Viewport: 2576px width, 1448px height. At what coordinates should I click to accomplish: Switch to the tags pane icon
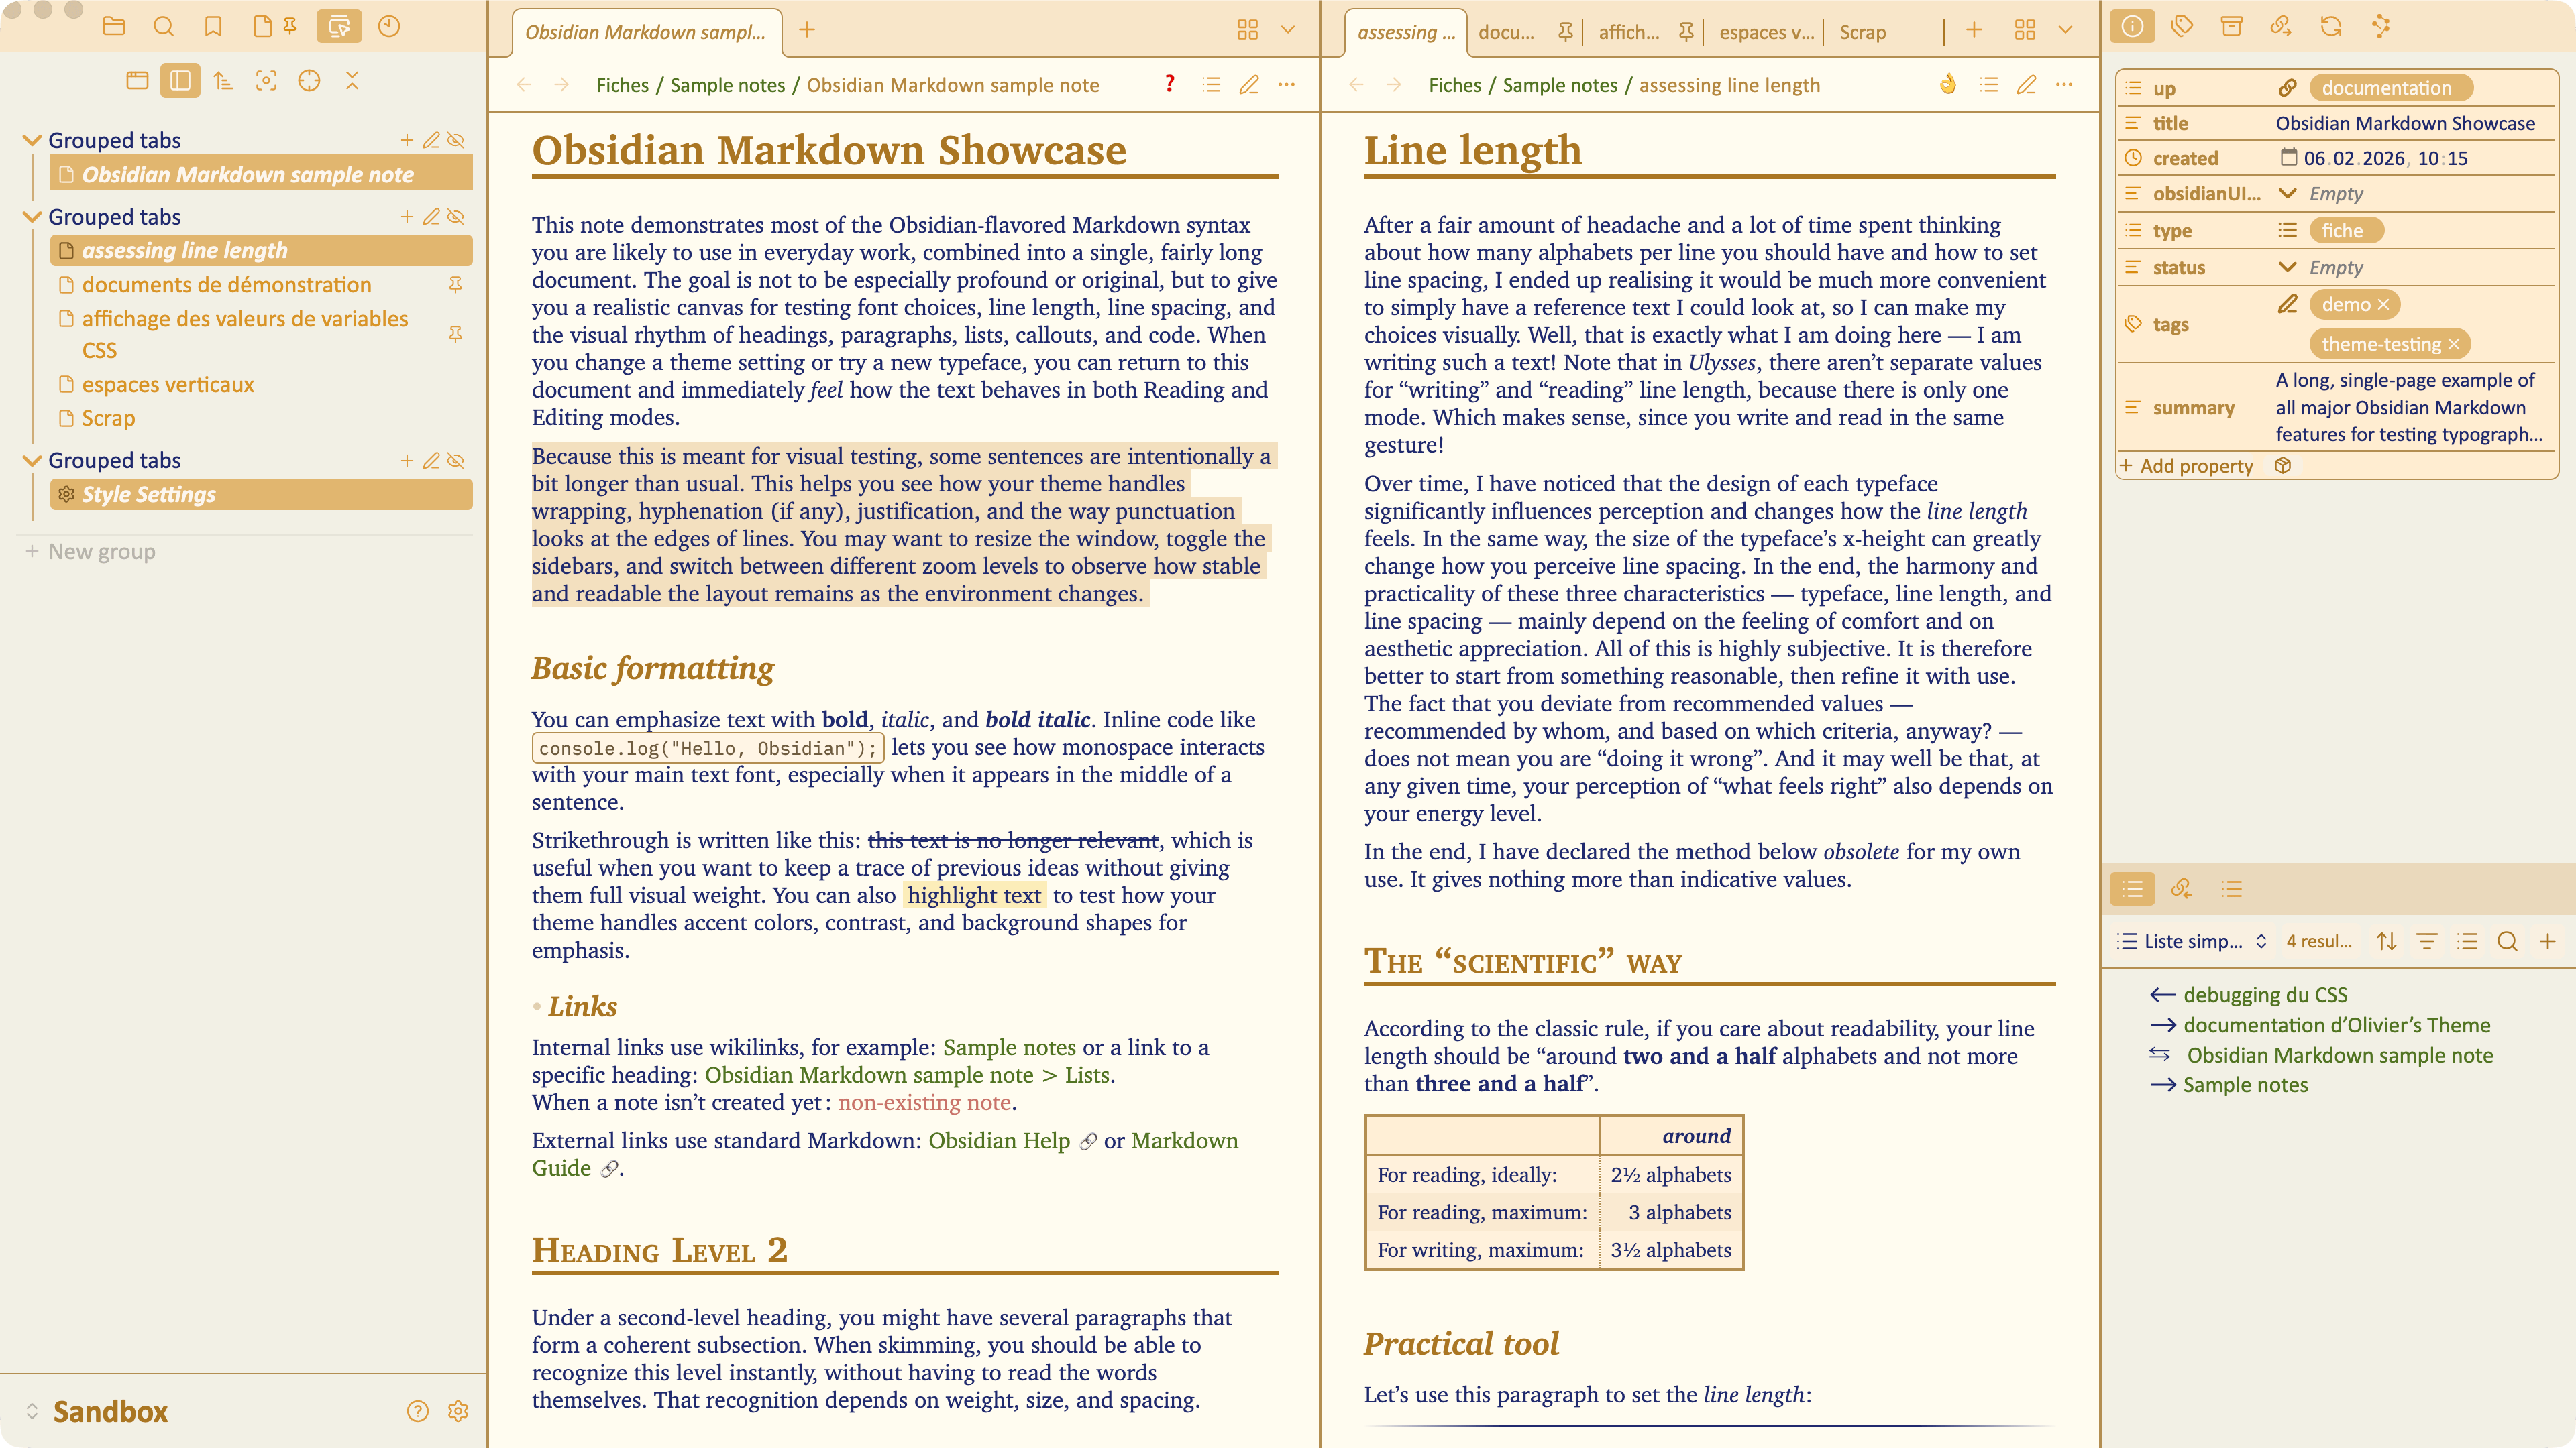pyautogui.click(x=2182, y=27)
